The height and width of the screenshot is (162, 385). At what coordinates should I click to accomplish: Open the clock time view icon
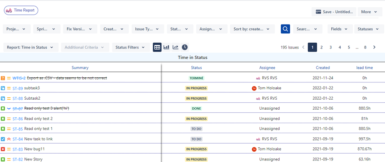[x=185, y=47]
